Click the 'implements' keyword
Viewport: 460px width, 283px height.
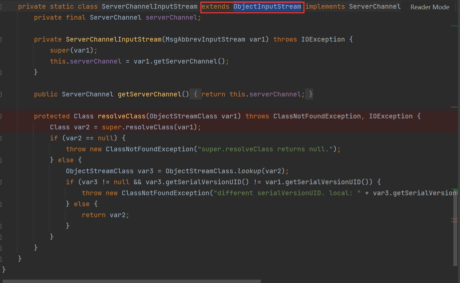click(325, 6)
